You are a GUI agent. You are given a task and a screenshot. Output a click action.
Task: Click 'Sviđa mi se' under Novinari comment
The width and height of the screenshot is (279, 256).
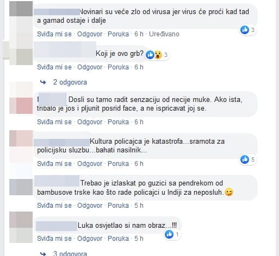54,34
